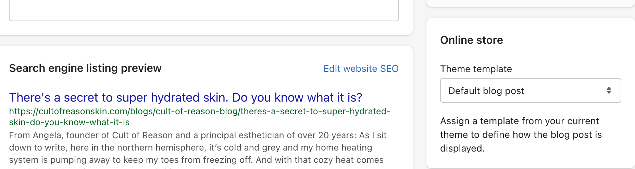Click the 'Online store' card heading
Screen dimensions: 635x169
pos(471,40)
